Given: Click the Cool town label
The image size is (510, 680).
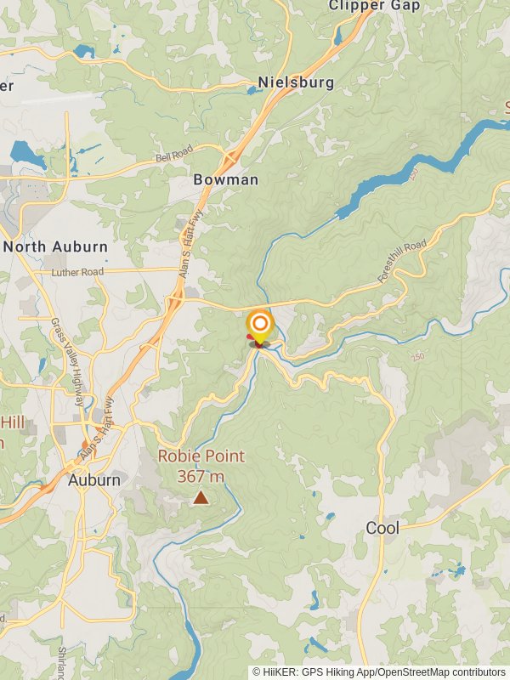Looking at the screenshot, I should tap(382, 528).
